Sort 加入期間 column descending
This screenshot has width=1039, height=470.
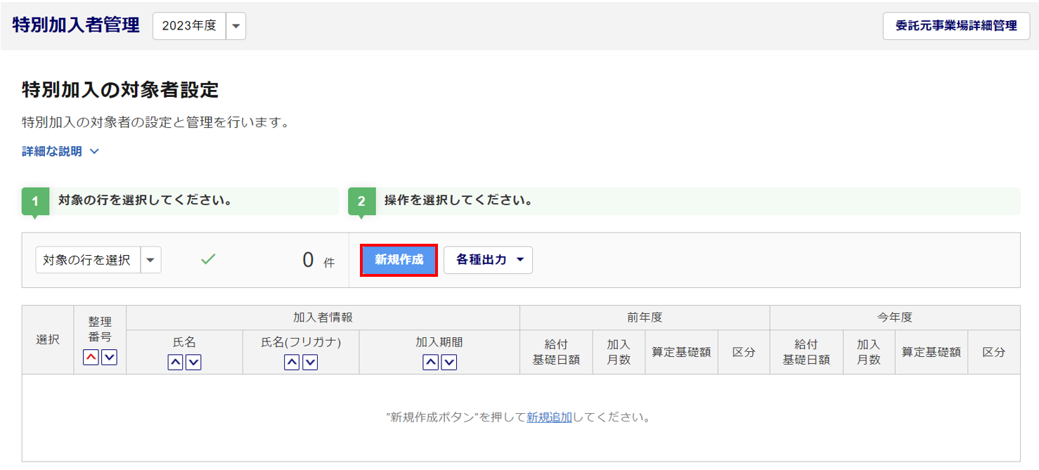[x=448, y=363]
